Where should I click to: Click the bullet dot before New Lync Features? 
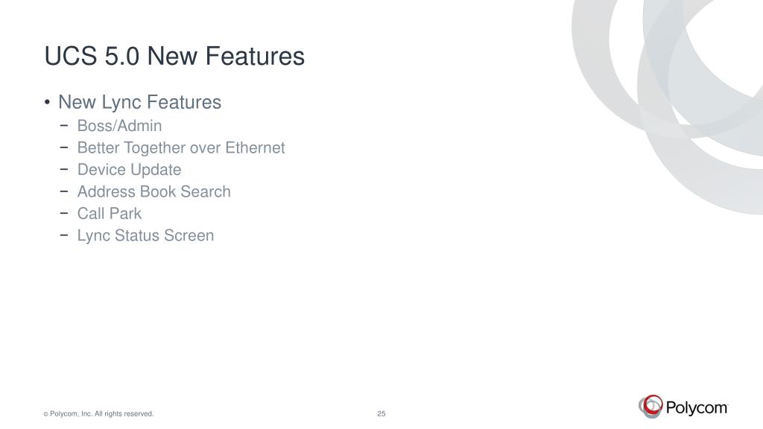pyautogui.click(x=47, y=102)
